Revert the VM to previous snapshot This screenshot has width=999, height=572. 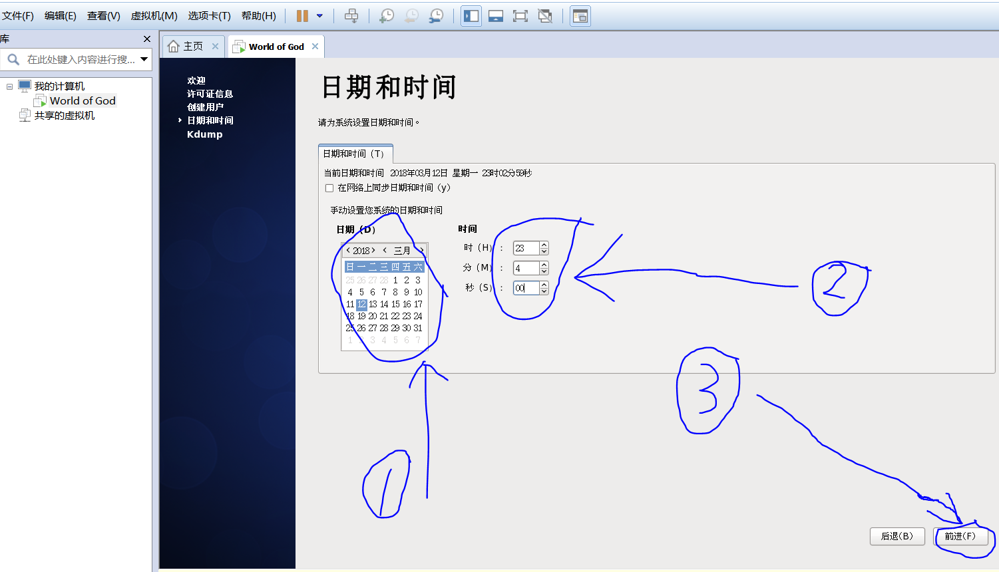(x=411, y=16)
